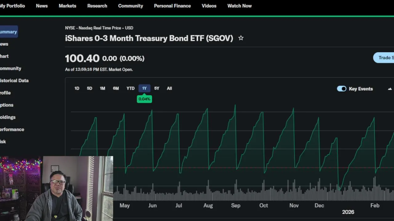Click the 0.04% return badge

point(144,99)
